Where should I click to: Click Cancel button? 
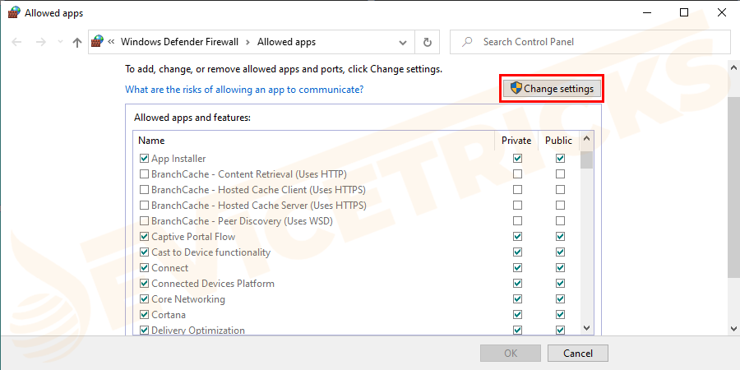578,353
